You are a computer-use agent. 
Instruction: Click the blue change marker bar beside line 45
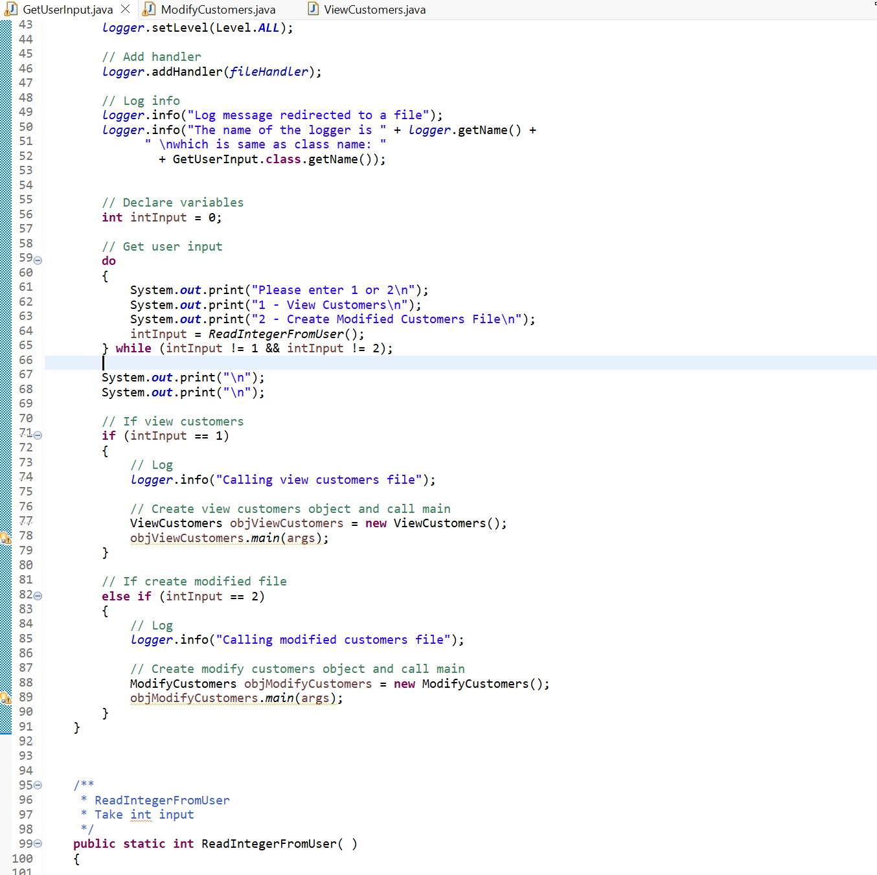[x=5, y=56]
